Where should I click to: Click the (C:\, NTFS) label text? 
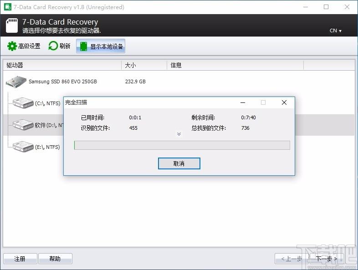click(x=47, y=103)
